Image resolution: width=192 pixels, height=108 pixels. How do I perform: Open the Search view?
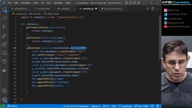(4, 18)
